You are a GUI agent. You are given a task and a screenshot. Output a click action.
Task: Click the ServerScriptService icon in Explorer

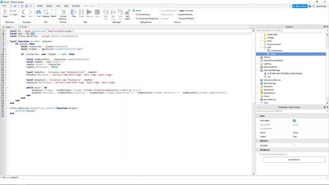[262, 80]
